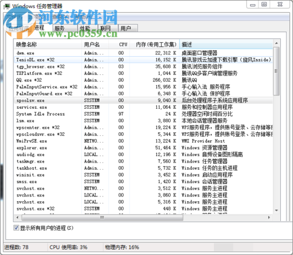Select the WmiPrvSE.exe process
The width and height of the screenshot is (293, 255).
click(x=144, y=141)
